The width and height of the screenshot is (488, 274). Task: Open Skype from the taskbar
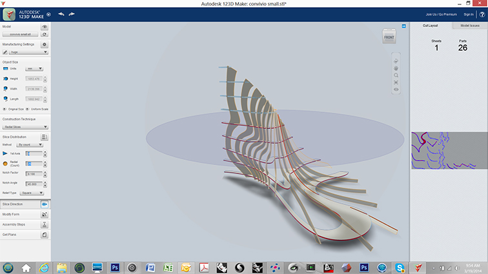pyautogui.click(x=400, y=268)
